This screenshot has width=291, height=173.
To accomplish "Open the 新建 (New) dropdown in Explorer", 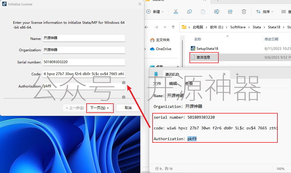I will tap(155, 12).
